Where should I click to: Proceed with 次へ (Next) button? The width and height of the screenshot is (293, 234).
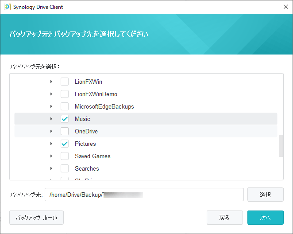pyautogui.click(x=266, y=218)
